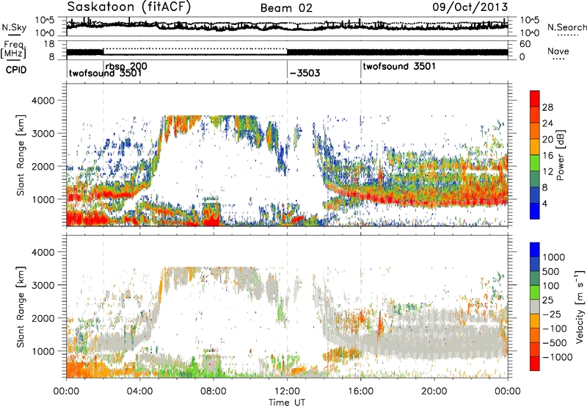This screenshot has width=587, height=407.
Task: Click the '1000' tick on the velocity colorbar
Action: [x=554, y=257]
